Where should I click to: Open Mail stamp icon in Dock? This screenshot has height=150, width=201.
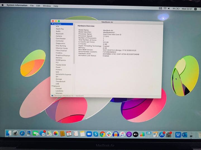tap(29, 133)
